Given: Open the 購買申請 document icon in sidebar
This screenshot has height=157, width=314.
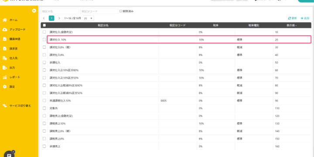Looking at the screenshot, I should tap(5, 39).
